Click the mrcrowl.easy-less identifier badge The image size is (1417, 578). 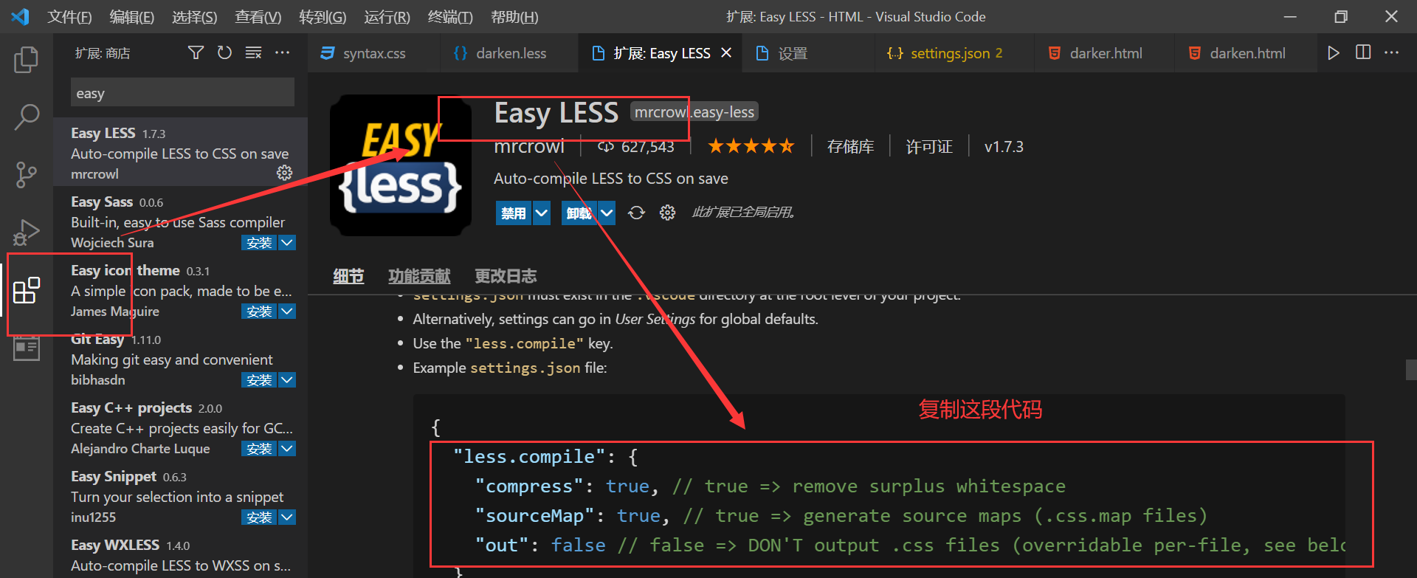(694, 111)
